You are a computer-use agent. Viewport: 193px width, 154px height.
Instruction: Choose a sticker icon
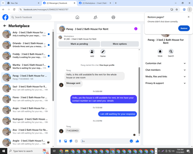click(71, 141)
